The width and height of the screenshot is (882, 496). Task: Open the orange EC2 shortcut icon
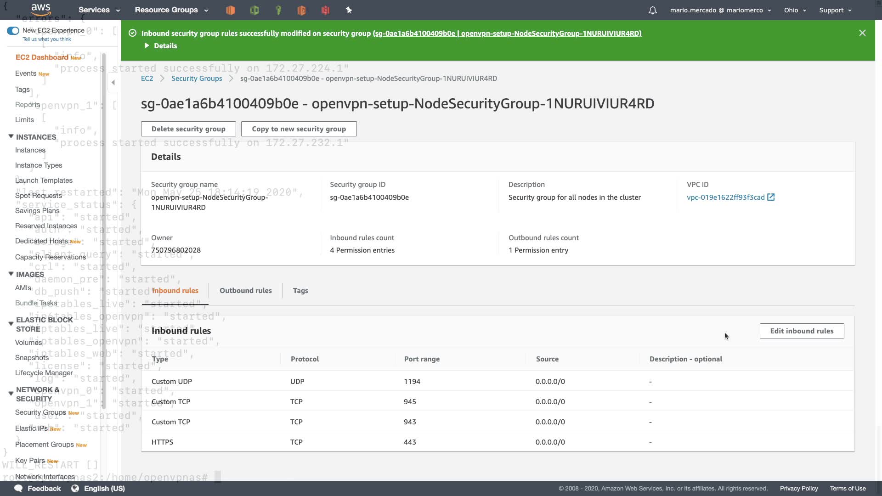pyautogui.click(x=231, y=10)
